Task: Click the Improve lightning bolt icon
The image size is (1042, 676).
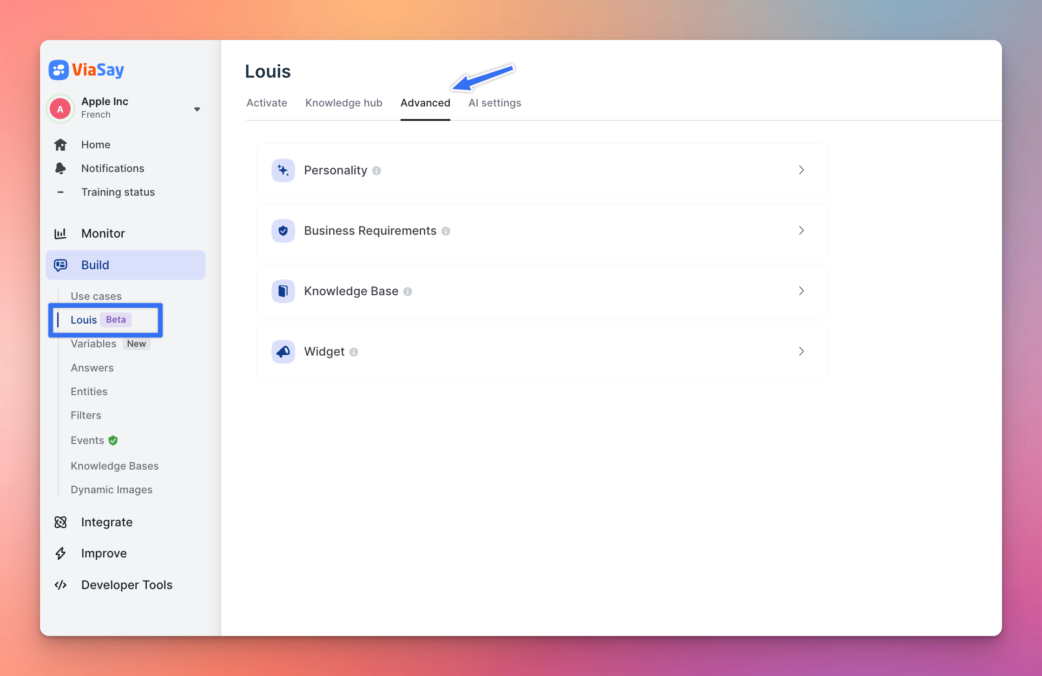Action: tap(60, 553)
